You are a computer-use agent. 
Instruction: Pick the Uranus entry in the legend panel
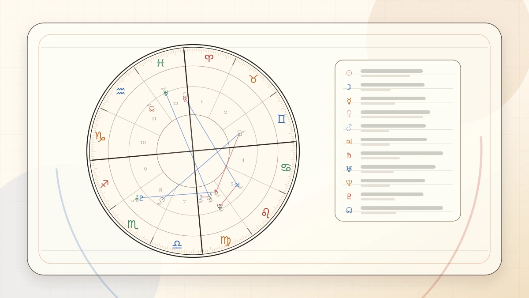pyautogui.click(x=398, y=169)
